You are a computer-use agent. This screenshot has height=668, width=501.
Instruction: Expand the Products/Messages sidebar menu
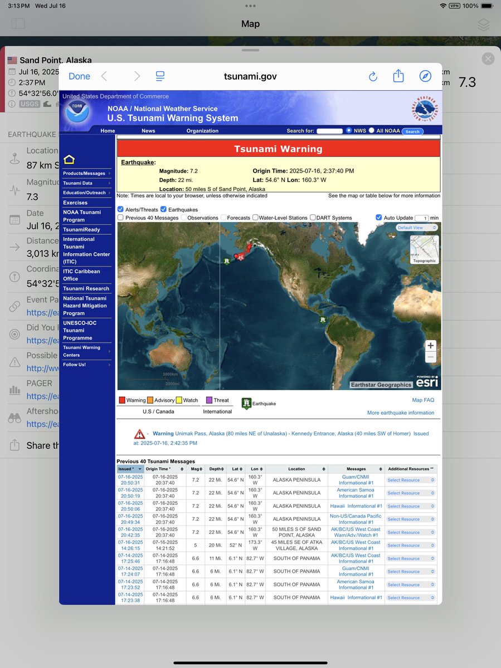pos(86,173)
